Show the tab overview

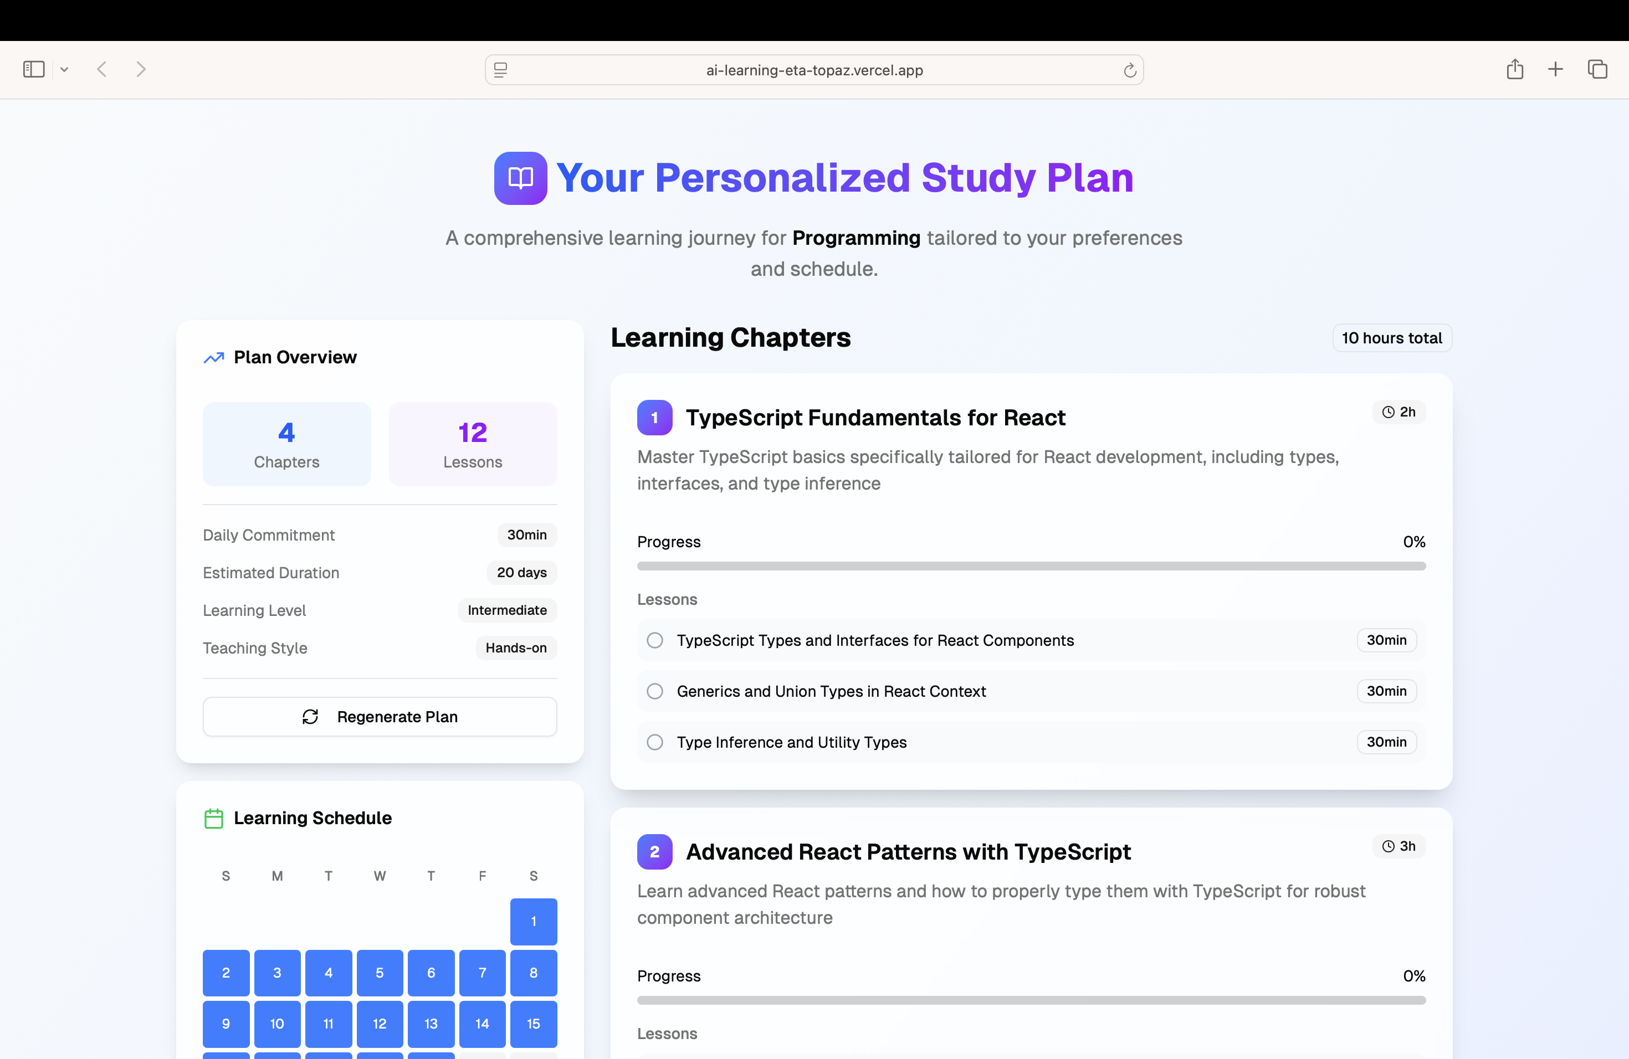1597,69
